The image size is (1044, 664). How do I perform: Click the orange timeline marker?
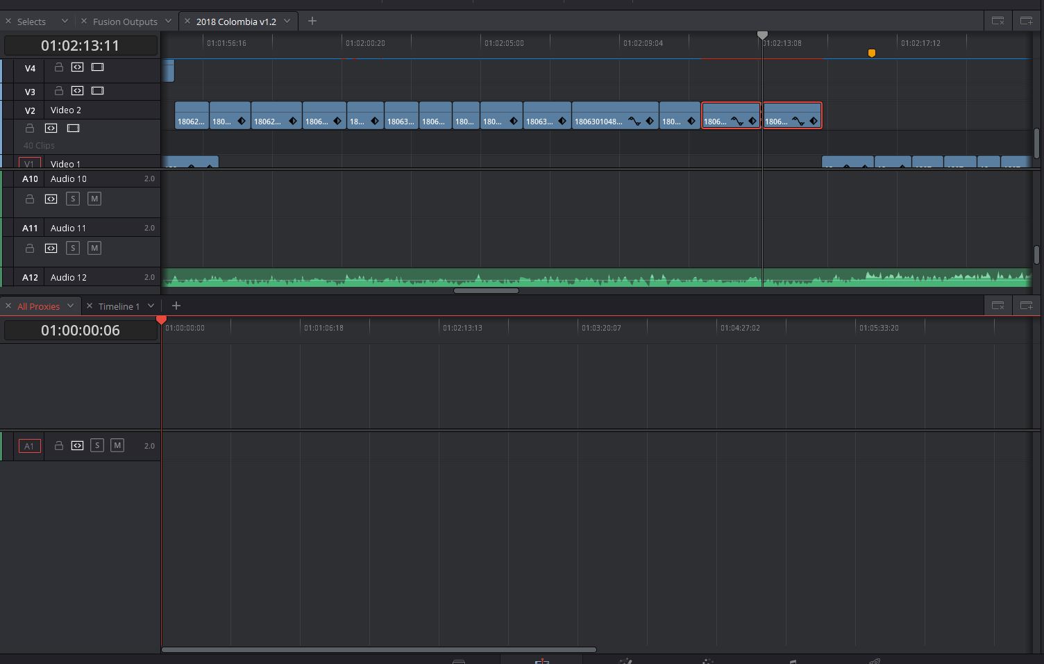tap(872, 53)
